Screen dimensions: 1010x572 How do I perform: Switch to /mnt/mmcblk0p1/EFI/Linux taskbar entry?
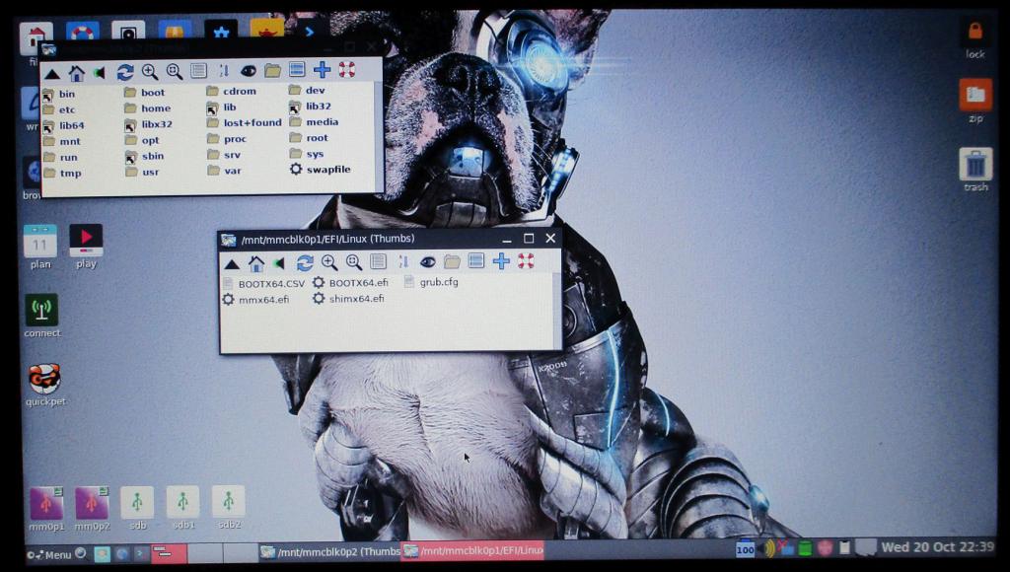coord(473,550)
